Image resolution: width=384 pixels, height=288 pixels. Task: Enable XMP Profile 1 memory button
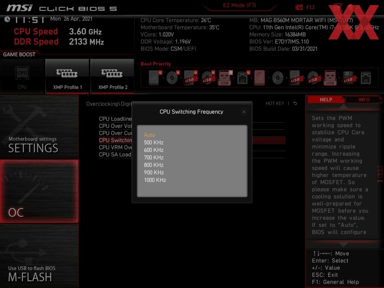pos(67,76)
